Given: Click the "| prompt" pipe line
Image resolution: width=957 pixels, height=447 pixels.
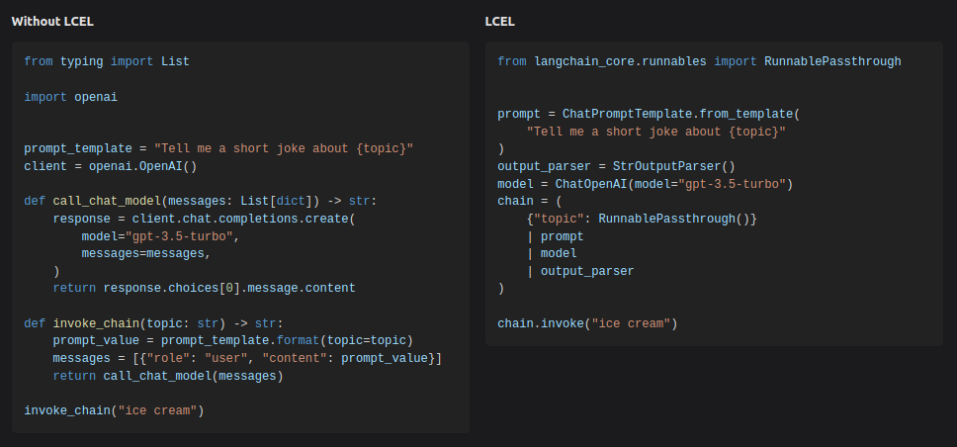Looking at the screenshot, I should [556, 236].
